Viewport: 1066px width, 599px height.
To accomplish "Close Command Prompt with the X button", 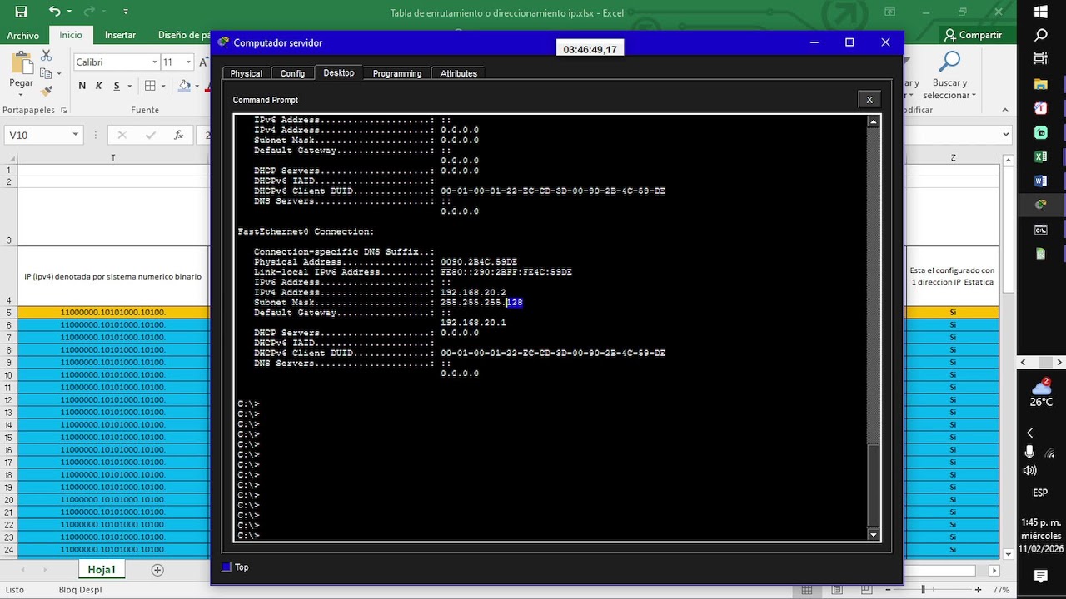I will pyautogui.click(x=869, y=100).
